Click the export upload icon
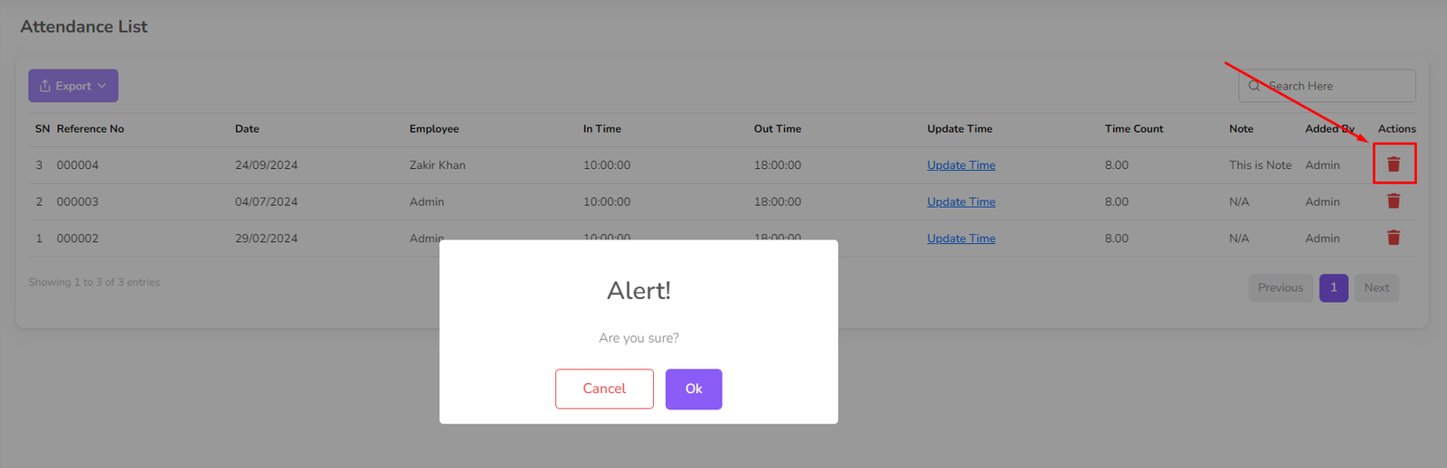The height and width of the screenshot is (468, 1447). pos(45,86)
